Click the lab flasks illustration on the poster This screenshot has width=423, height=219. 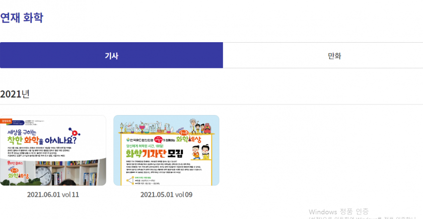147,127
